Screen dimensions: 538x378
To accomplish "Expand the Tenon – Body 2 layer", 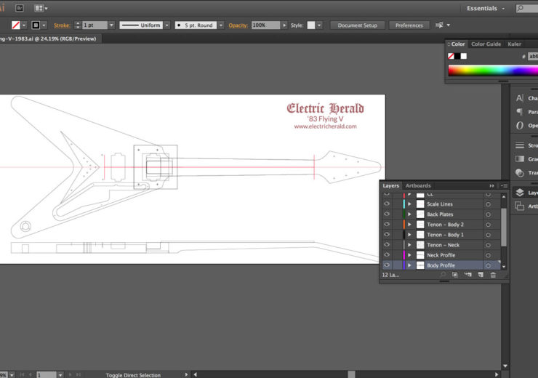I will click(x=409, y=225).
